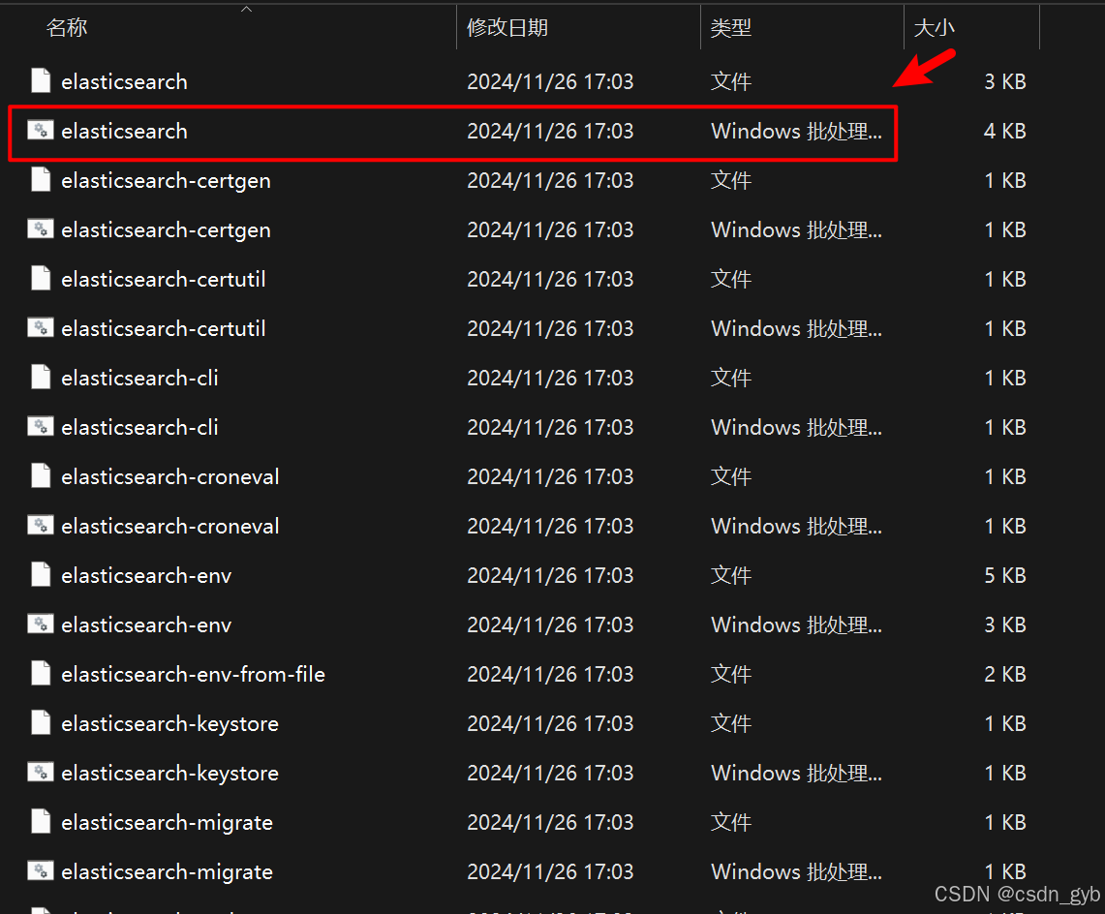Click the date cell in elasticsearch-certutil batch row

point(550,328)
